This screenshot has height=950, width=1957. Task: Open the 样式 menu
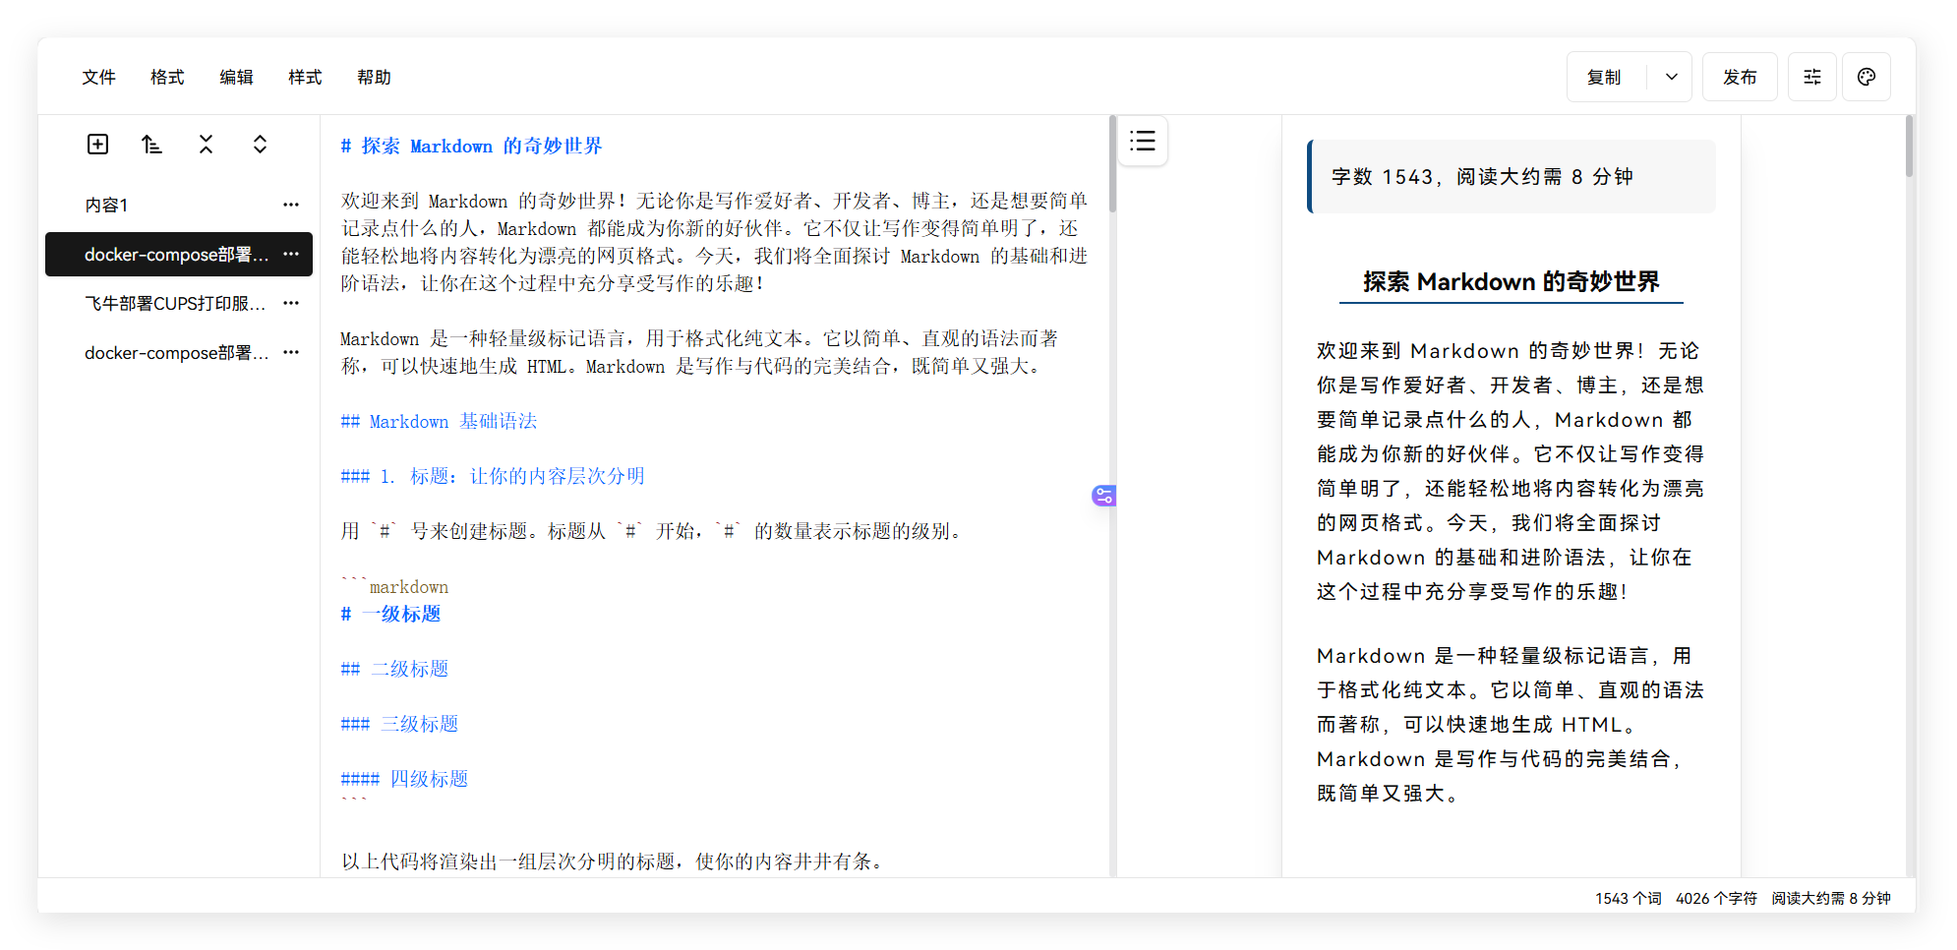coord(304,77)
